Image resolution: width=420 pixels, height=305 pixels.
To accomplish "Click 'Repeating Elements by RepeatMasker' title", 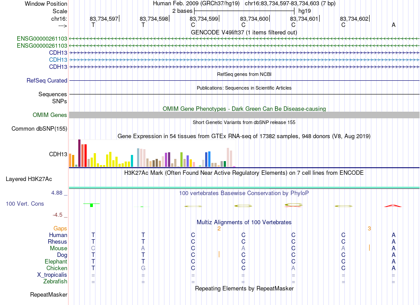I will (244, 288).
